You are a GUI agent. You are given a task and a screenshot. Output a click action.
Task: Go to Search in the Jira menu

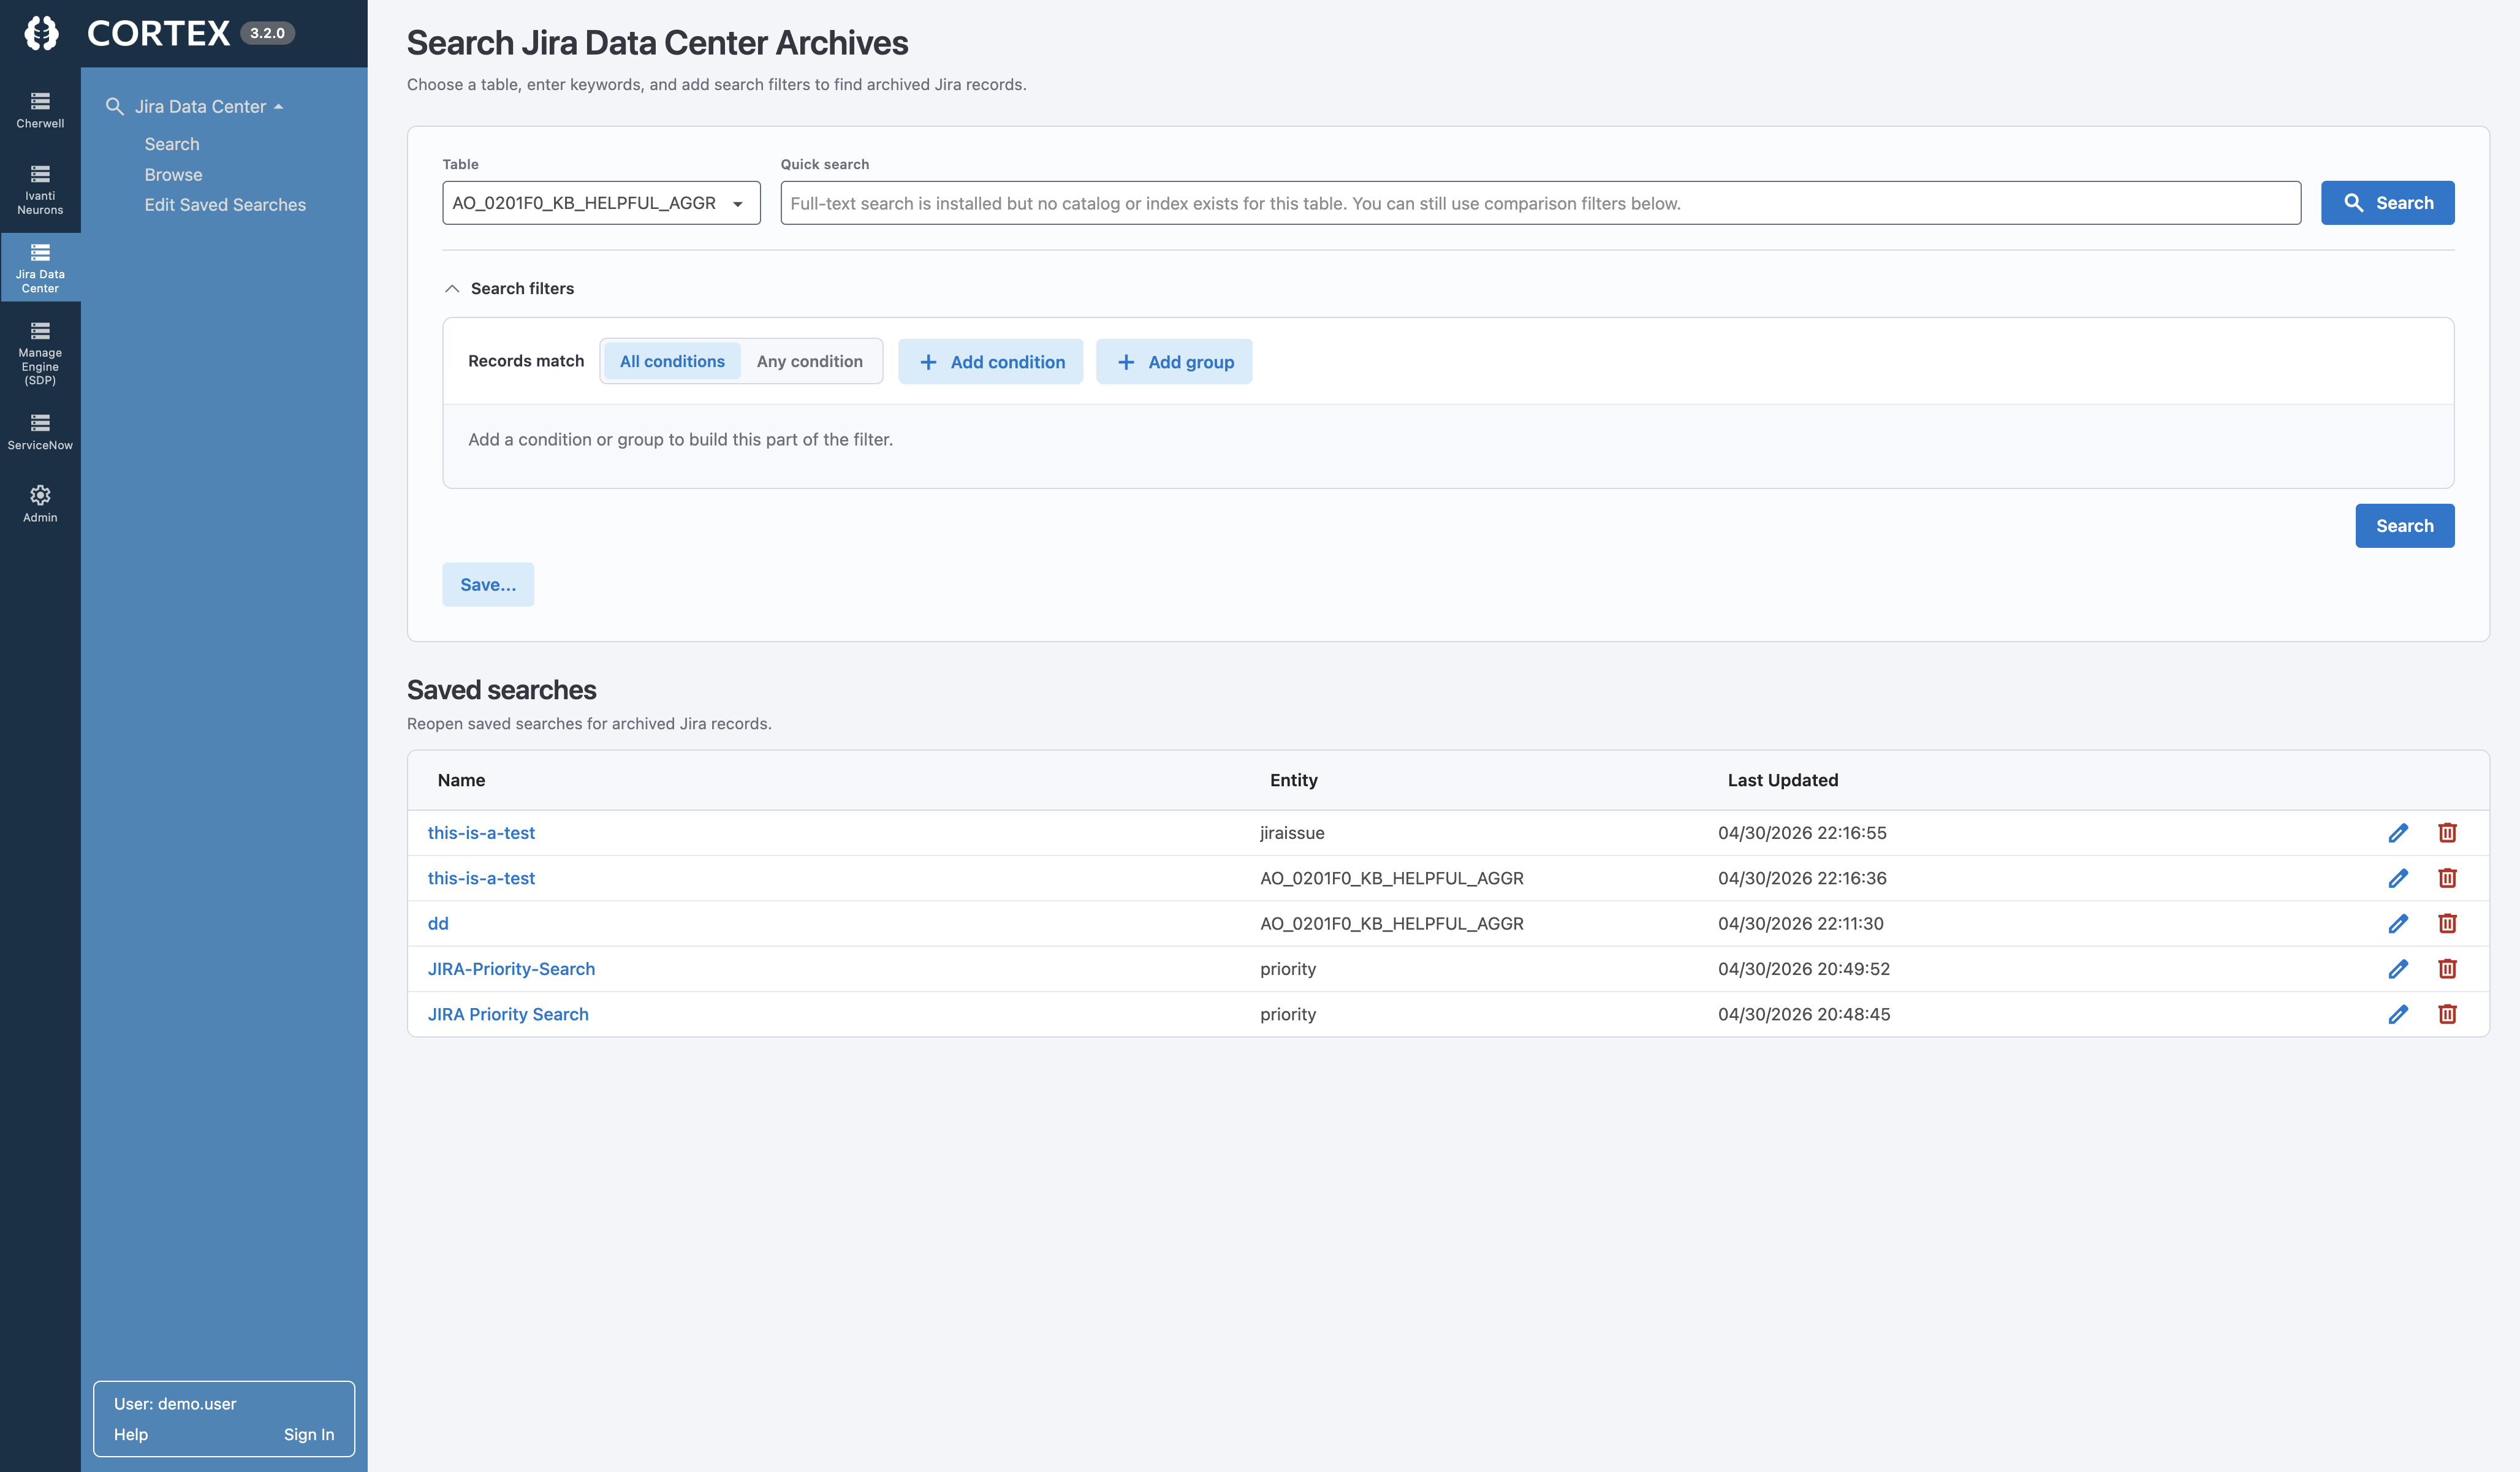tap(172, 144)
